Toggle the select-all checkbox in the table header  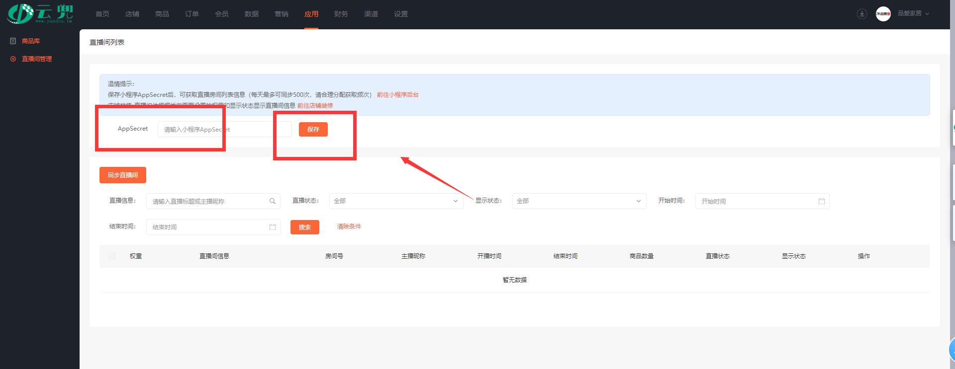tap(112, 256)
